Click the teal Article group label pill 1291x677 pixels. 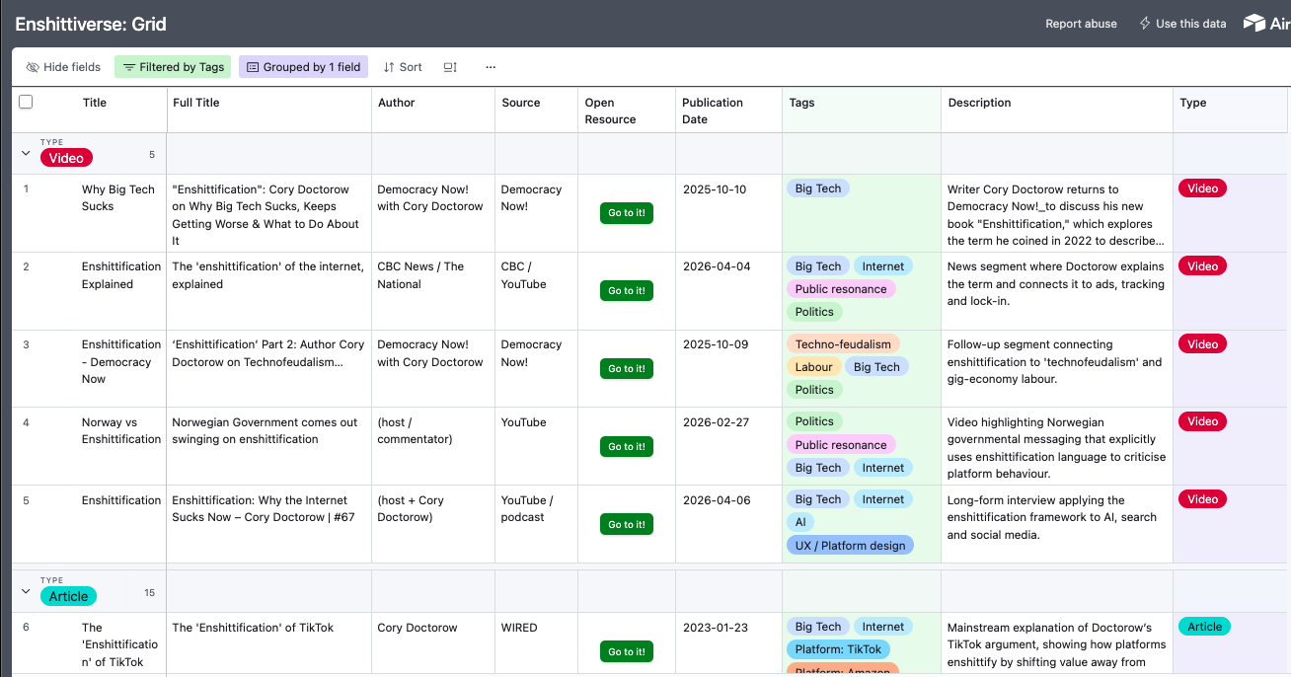68,596
